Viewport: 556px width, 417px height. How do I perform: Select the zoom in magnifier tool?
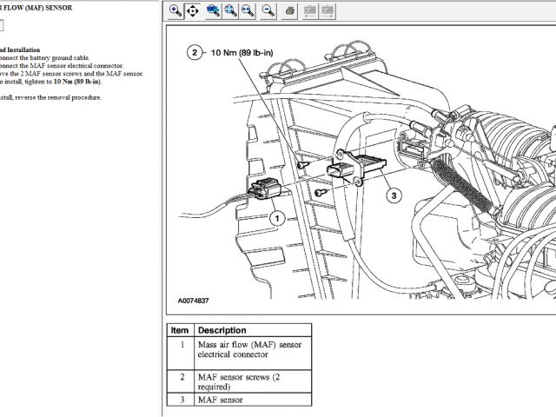tap(175, 10)
